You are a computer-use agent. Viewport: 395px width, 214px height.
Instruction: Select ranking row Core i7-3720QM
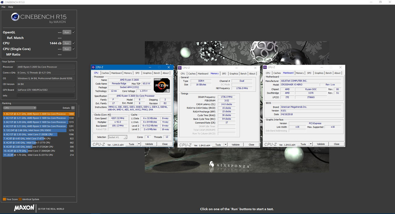tap(39, 147)
